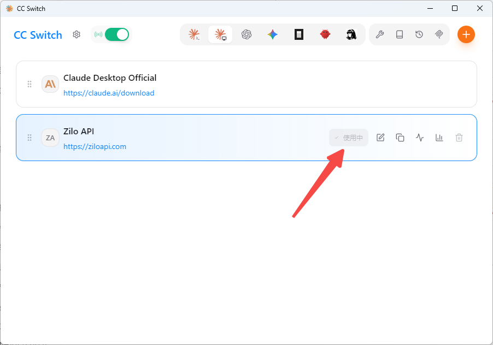Run the speed test for Zilo API
This screenshot has height=345, width=493.
coord(420,138)
